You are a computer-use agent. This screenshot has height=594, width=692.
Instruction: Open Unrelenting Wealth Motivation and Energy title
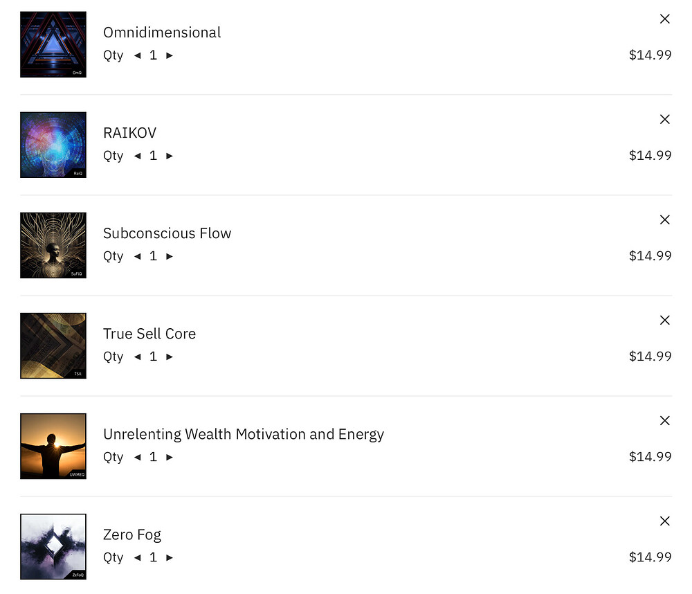244,435
